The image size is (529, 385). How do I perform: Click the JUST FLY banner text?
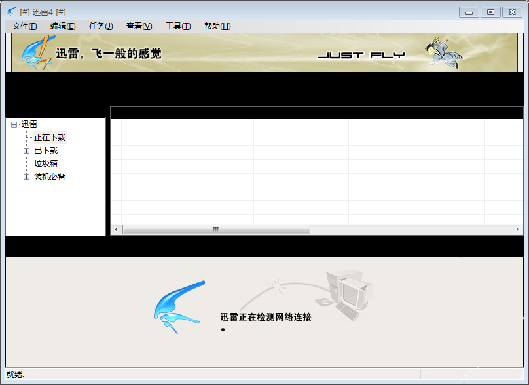tap(361, 55)
